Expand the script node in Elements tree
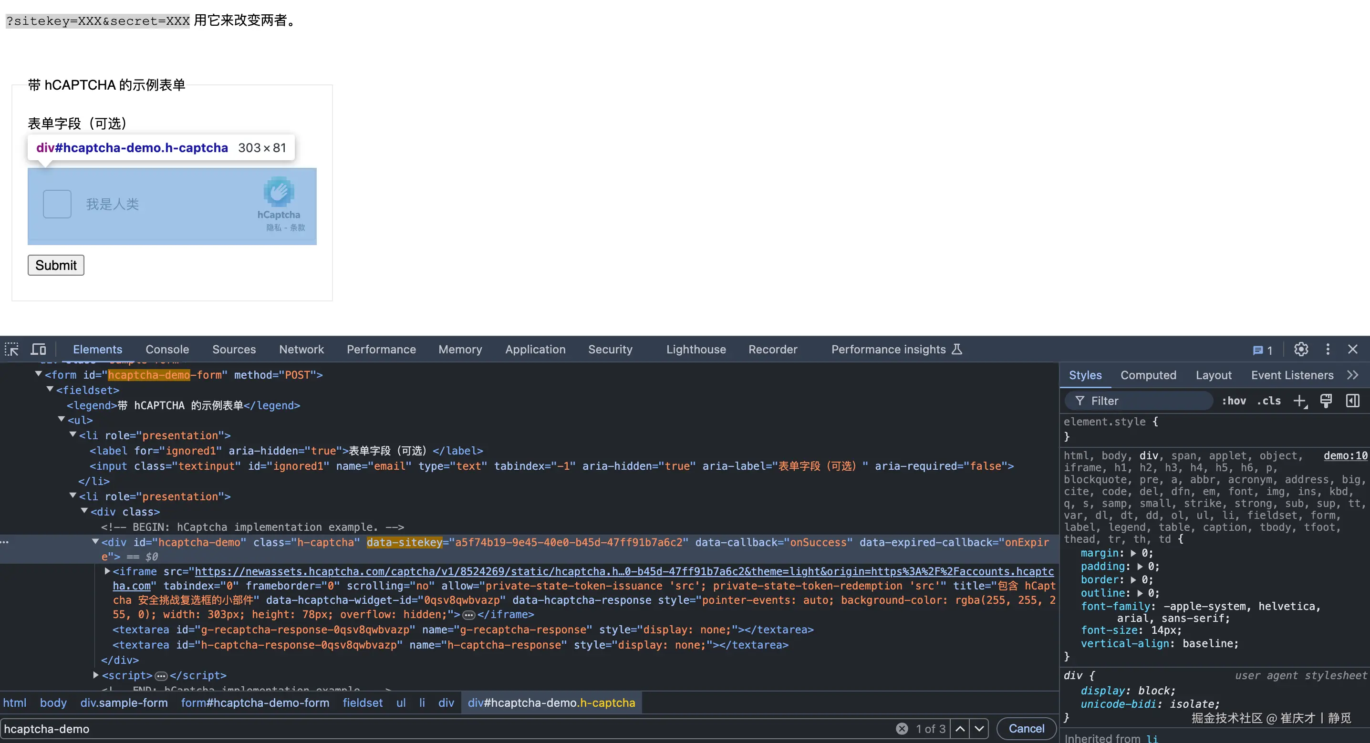This screenshot has height=743, width=1370. point(96,674)
